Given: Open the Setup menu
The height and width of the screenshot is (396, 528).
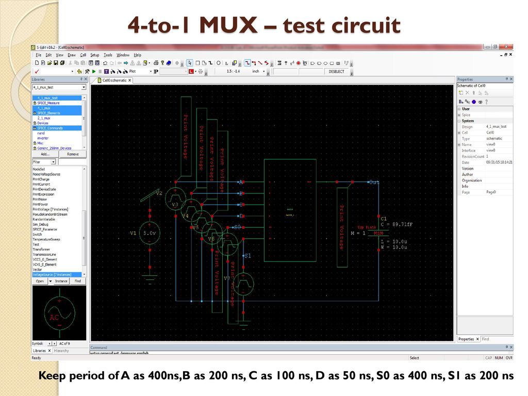Looking at the screenshot, I should [95, 55].
